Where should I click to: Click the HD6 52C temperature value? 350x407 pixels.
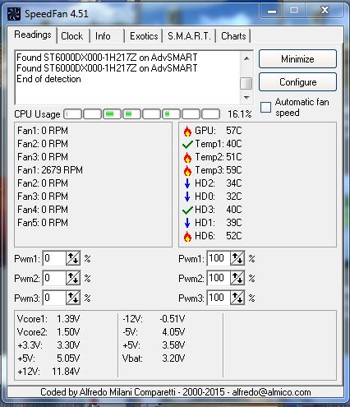234,236
